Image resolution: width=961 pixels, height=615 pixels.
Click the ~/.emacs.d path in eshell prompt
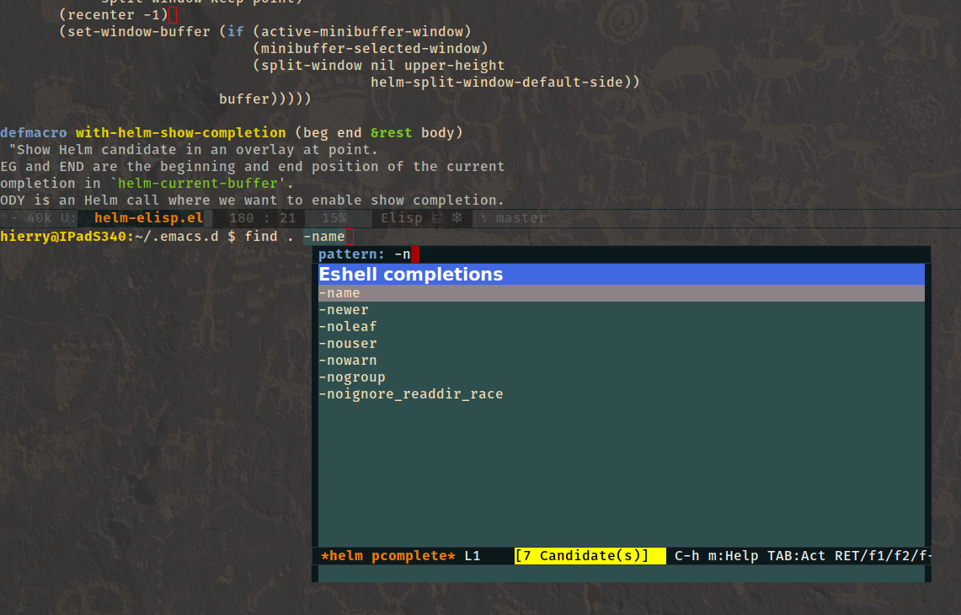[177, 237]
